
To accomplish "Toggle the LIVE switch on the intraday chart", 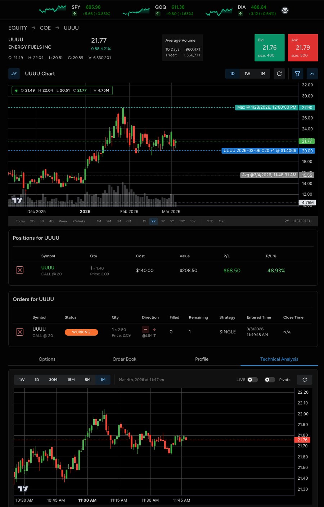I will pyautogui.click(x=252, y=379).
